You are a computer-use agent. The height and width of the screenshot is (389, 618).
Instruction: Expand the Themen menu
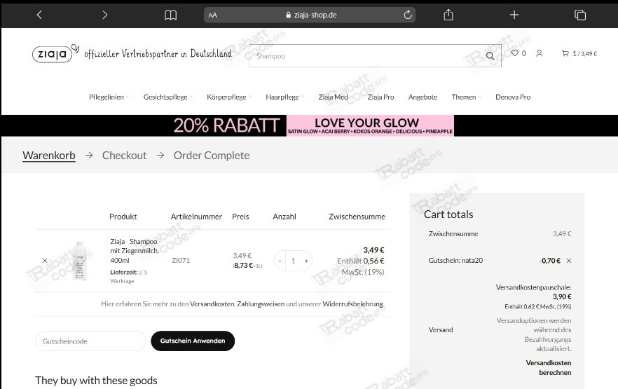coord(466,97)
